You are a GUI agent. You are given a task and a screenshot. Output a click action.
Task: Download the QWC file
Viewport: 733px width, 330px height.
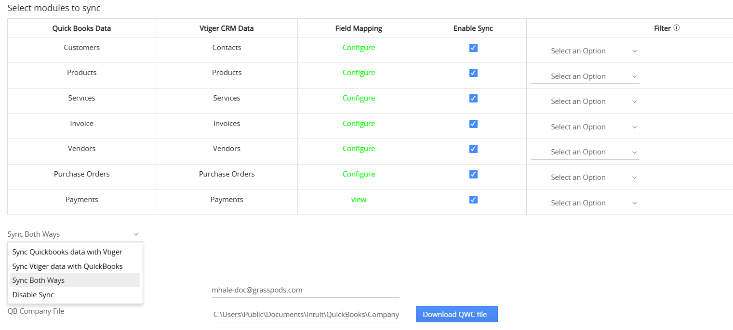pos(456,314)
